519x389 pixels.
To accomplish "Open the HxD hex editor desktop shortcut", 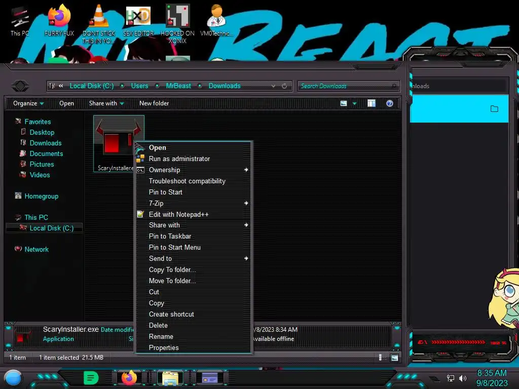I will [138, 21].
